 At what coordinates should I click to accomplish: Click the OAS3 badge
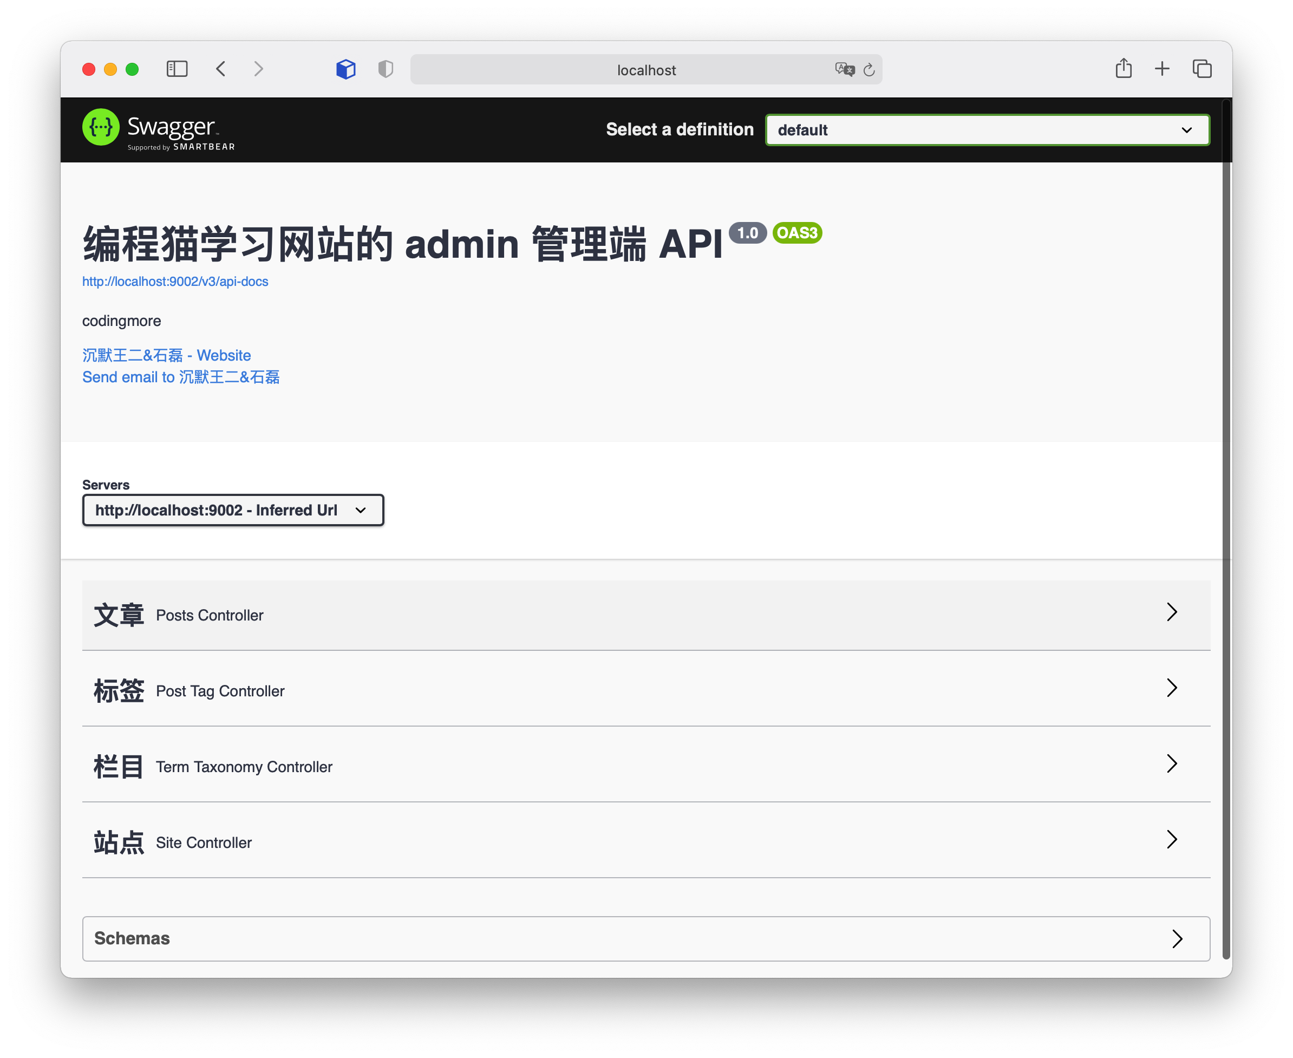pos(797,233)
